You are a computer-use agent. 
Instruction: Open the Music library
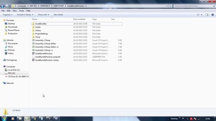(x=10, y=47)
